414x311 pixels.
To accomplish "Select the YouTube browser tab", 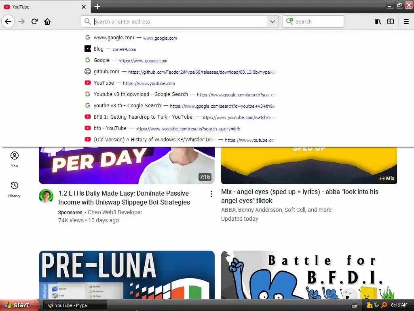I will coord(45,7).
